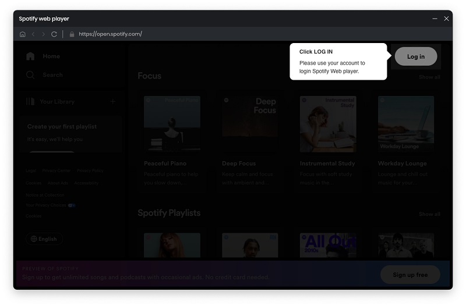This screenshot has height=306, width=466.
Task: Click the Deep Focus title text
Action: click(x=239, y=163)
